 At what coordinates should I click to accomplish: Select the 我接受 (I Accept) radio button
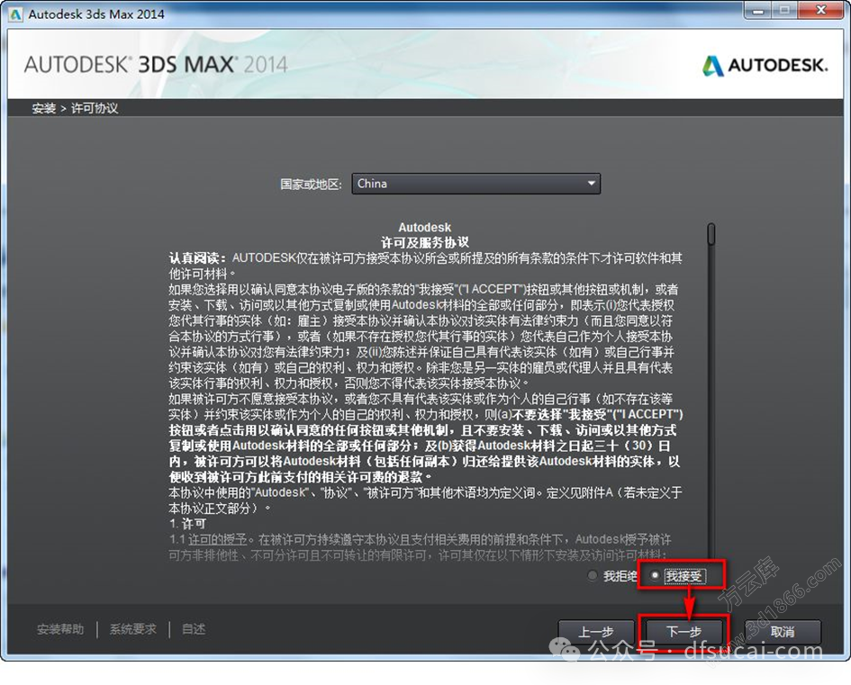point(655,575)
